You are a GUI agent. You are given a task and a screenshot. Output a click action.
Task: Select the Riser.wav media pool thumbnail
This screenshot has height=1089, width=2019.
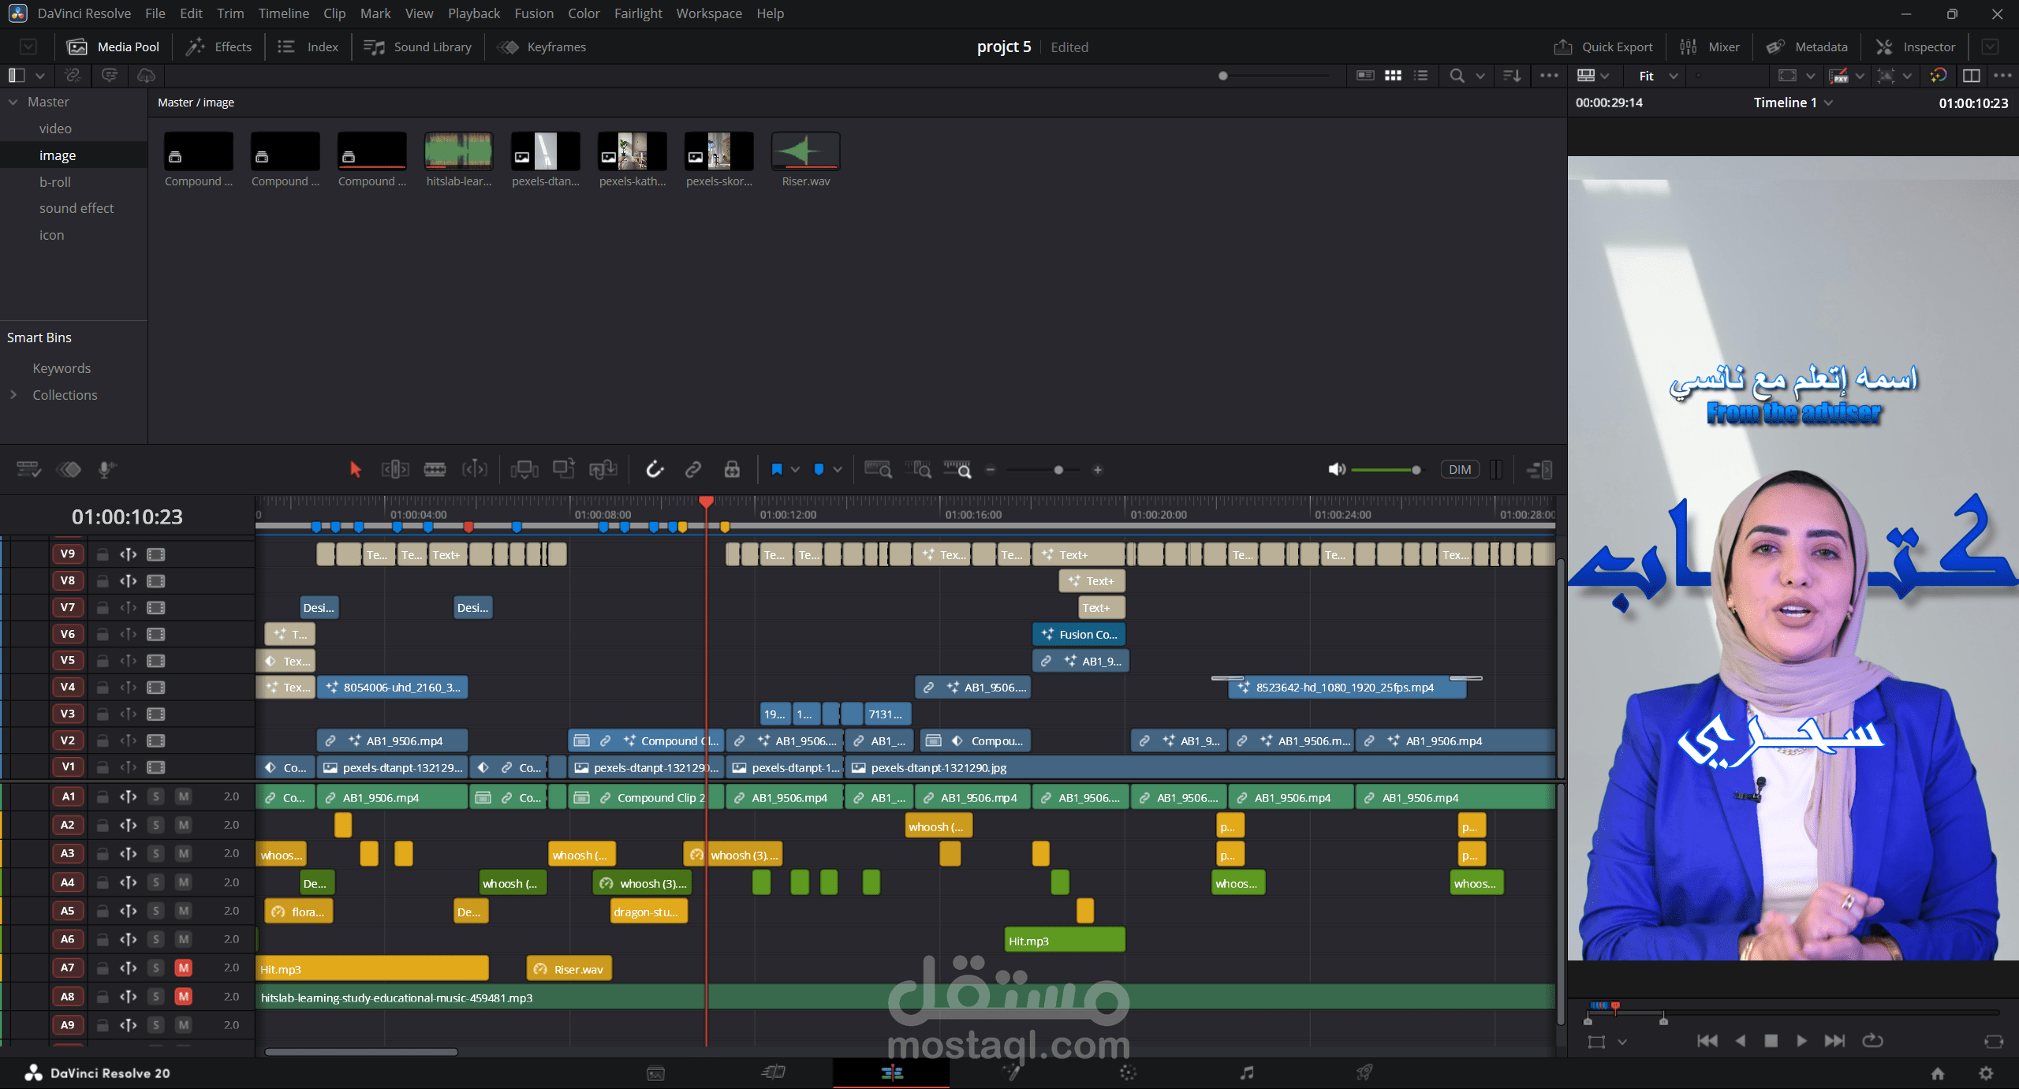coord(805,151)
